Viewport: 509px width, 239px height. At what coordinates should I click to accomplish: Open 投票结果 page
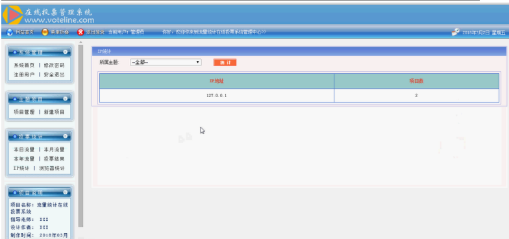pos(55,159)
